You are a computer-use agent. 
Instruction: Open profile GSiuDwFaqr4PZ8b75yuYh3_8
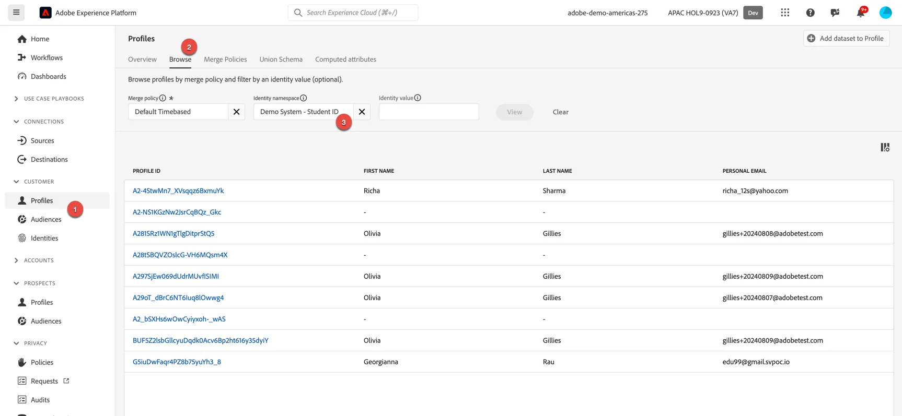click(x=177, y=362)
